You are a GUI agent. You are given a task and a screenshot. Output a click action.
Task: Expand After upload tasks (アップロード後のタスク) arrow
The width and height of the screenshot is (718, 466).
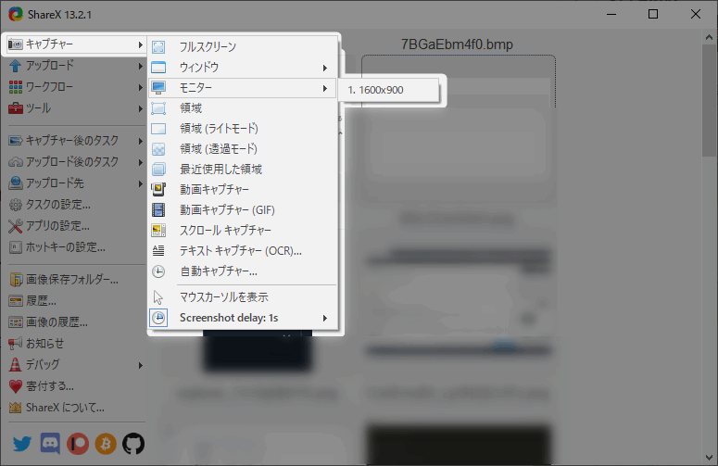click(140, 162)
